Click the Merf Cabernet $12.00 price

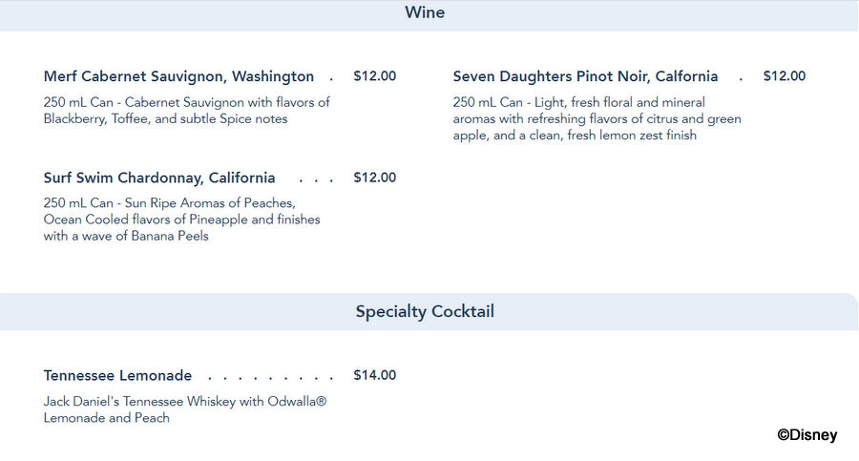point(375,76)
